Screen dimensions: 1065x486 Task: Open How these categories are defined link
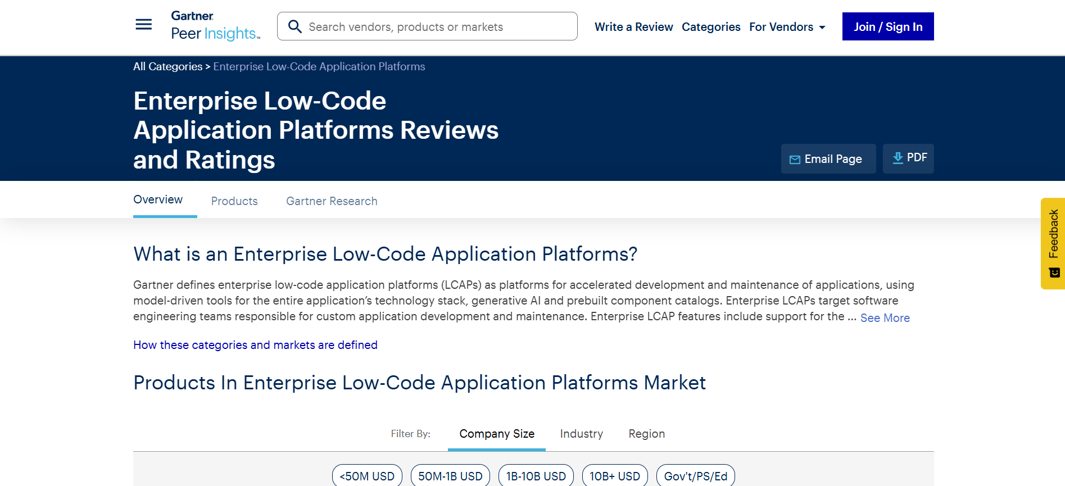255,345
